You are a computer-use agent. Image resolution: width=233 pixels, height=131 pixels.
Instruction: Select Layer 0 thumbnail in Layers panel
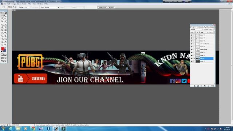tap(198, 61)
